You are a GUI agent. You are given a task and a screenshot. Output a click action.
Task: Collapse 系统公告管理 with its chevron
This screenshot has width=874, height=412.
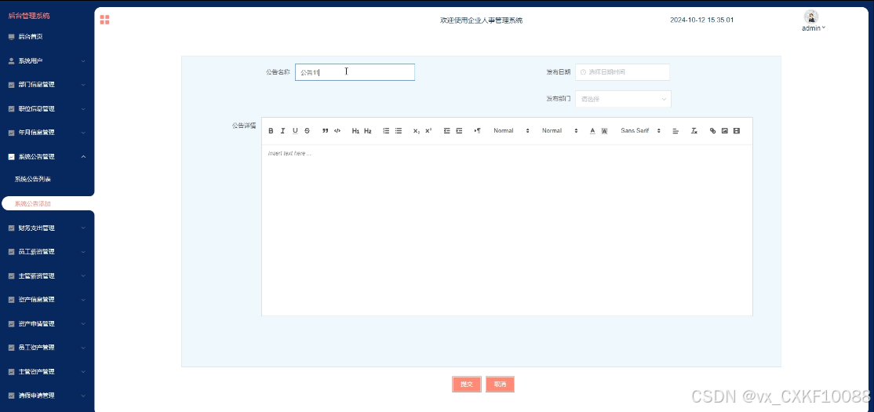point(84,157)
